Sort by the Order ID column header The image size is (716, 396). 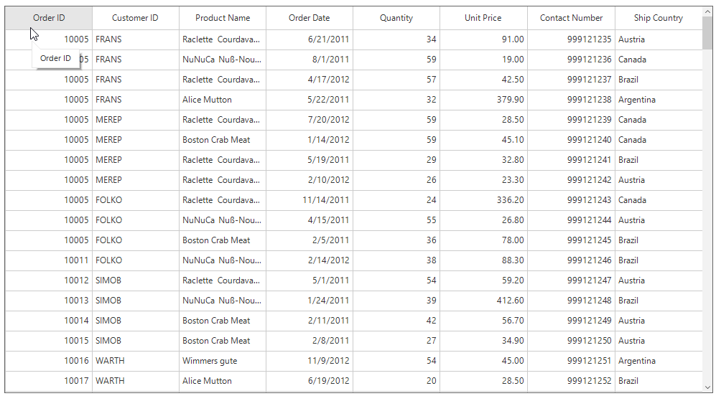49,18
